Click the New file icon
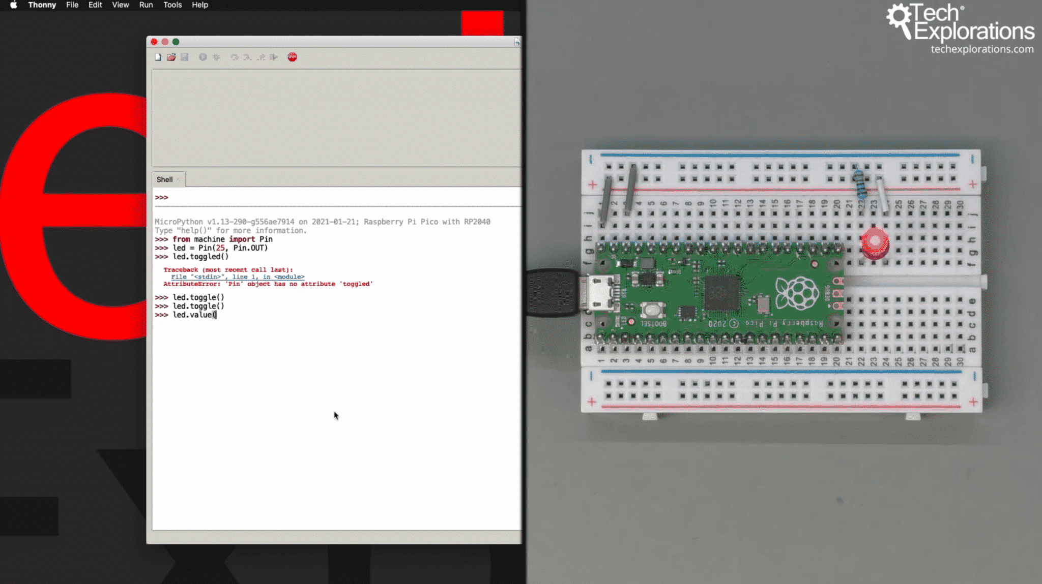 pos(158,56)
